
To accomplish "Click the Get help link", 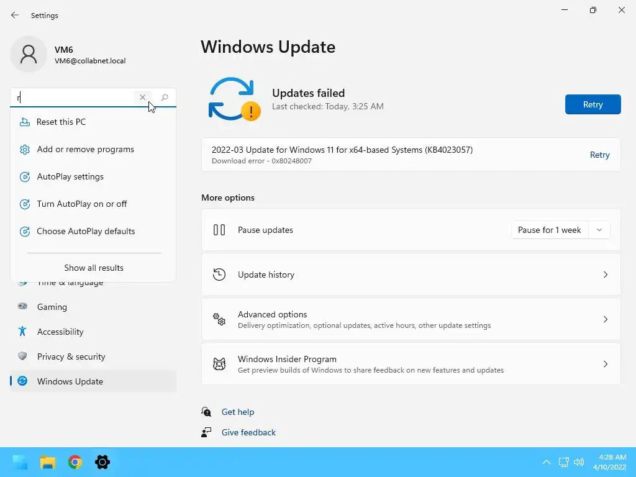I will click(238, 412).
